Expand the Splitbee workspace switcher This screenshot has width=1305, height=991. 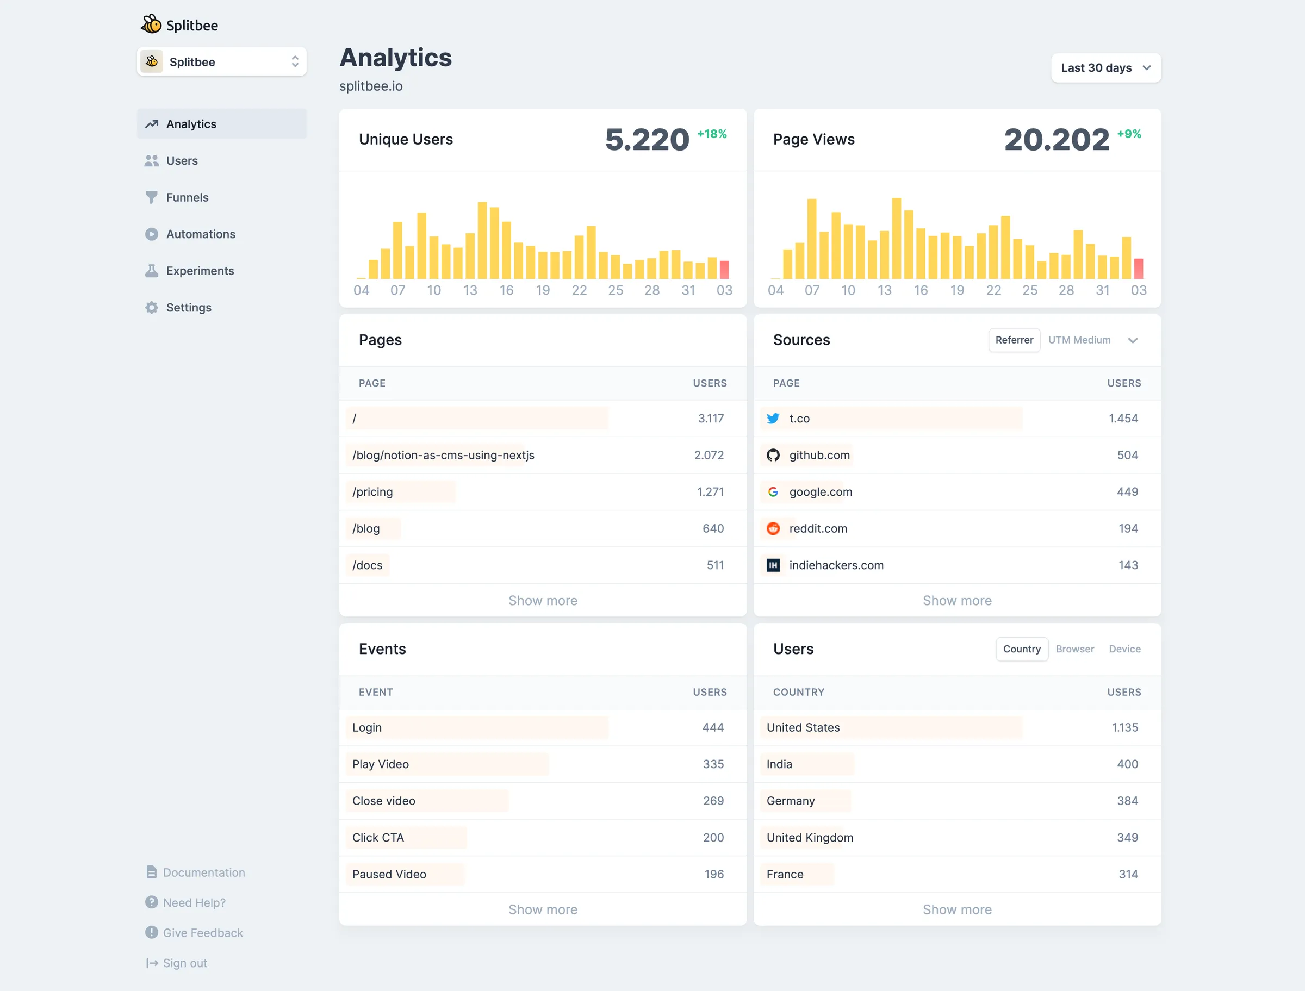pyautogui.click(x=295, y=61)
